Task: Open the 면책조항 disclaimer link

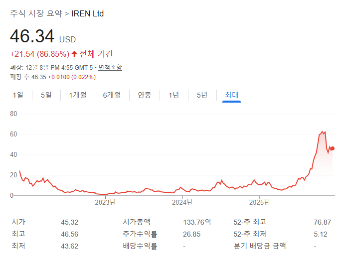Action: [110, 68]
